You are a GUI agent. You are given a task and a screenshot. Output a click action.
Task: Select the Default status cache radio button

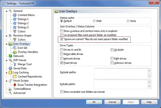pos(61,21)
